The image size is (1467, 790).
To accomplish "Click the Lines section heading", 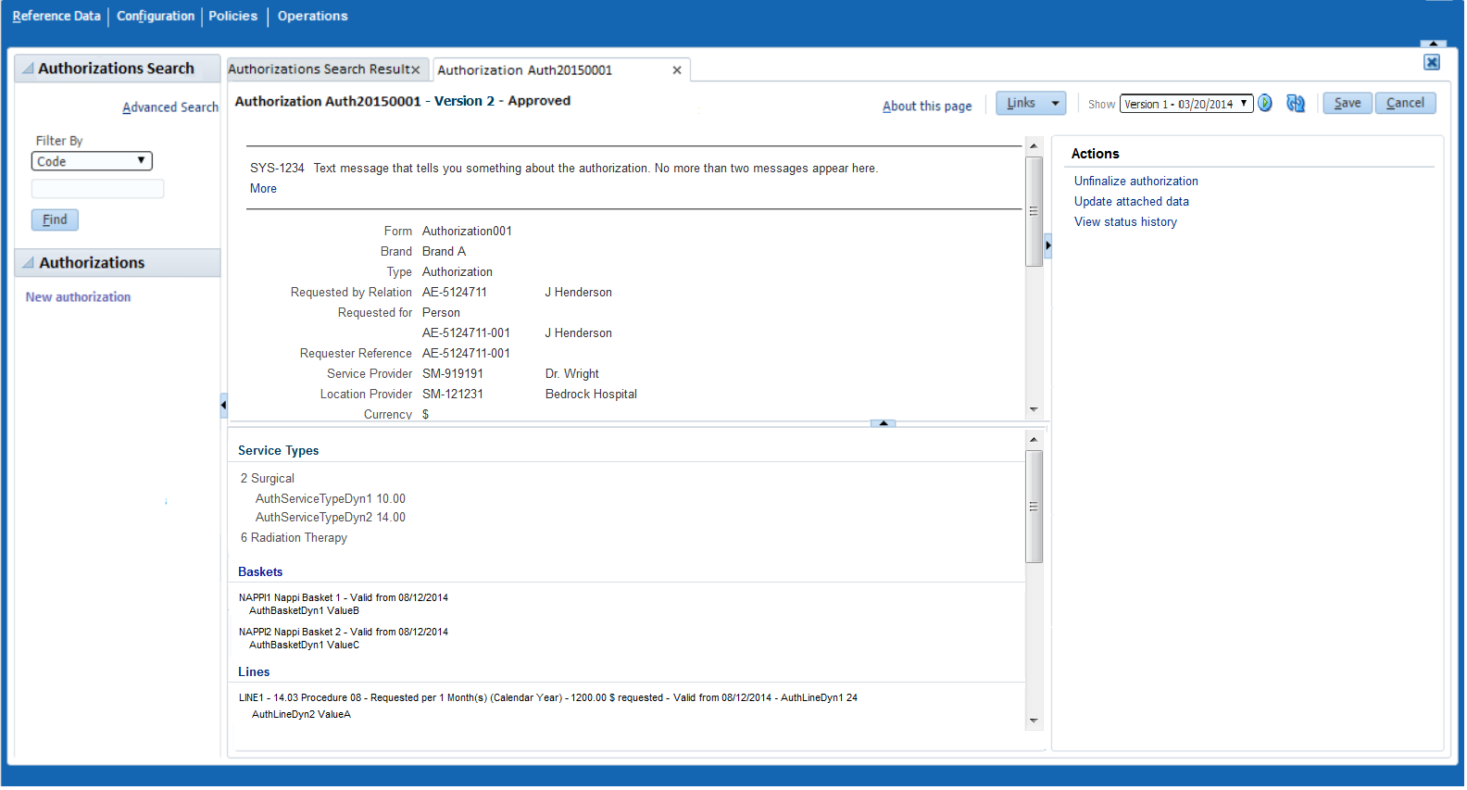I will (x=254, y=672).
